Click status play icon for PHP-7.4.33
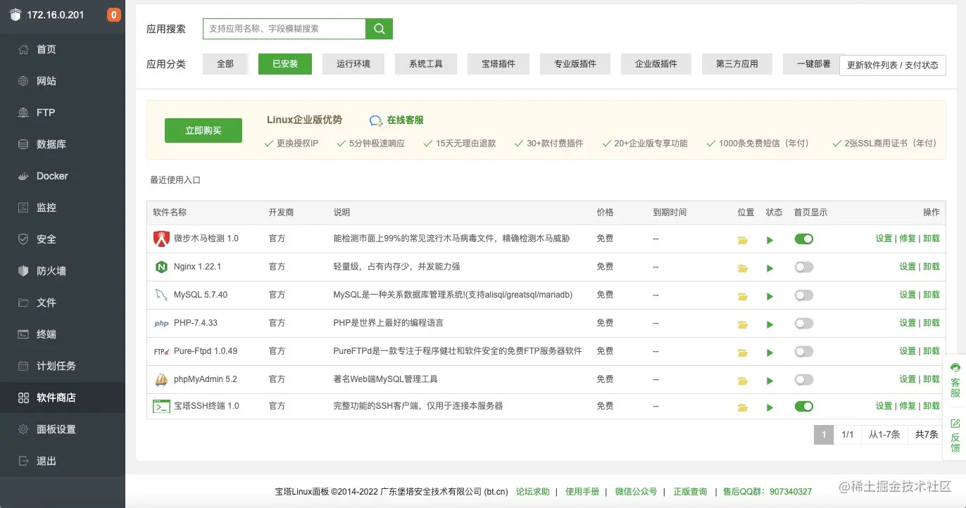 point(770,324)
